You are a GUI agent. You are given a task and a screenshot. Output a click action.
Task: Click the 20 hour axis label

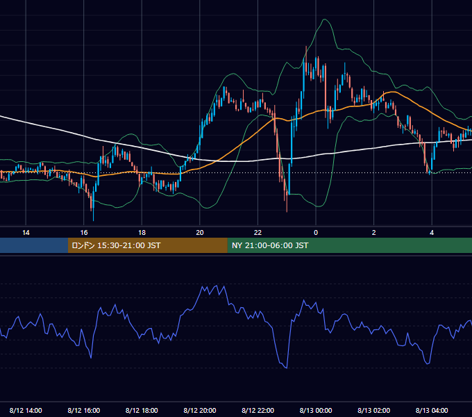coord(200,233)
